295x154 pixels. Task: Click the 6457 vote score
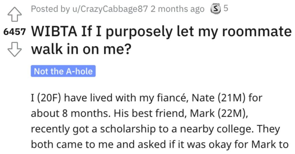point(14,32)
